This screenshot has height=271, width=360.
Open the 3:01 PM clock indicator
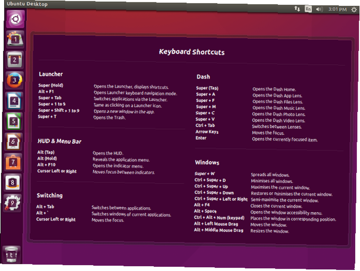click(x=337, y=9)
